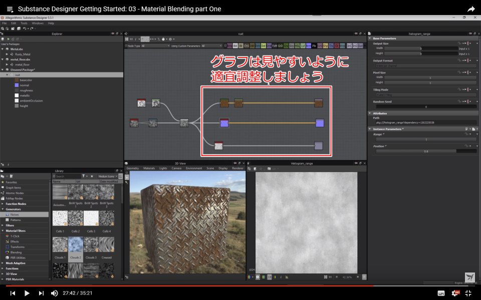Add a Blend node from toolbar
481x300 pixels.
point(235,46)
